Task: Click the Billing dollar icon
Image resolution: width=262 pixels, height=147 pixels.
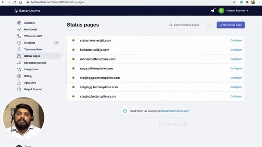Action: point(19,76)
